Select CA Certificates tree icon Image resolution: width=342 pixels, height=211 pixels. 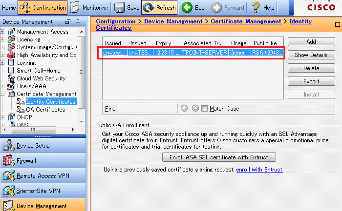[x=21, y=110]
